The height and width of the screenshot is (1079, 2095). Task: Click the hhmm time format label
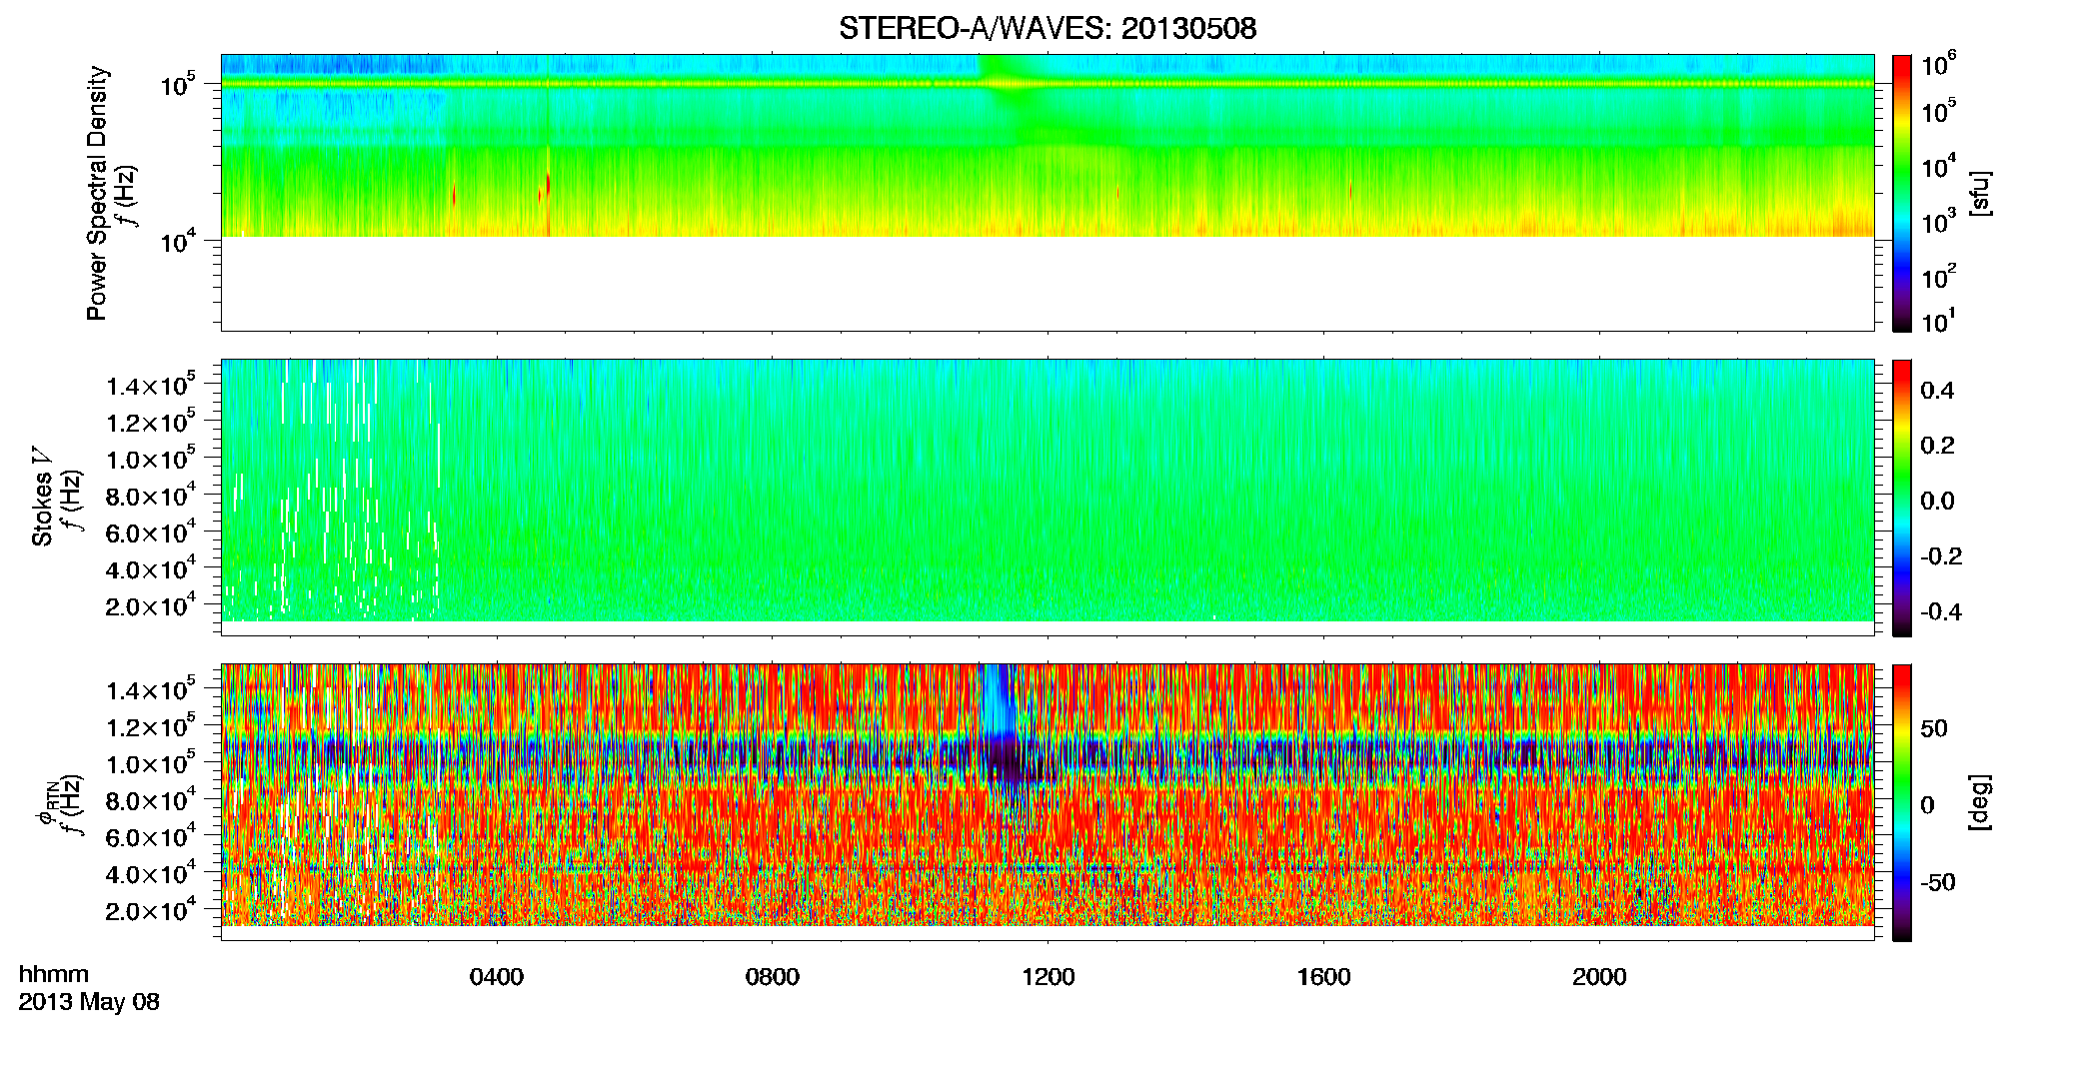pyautogui.click(x=54, y=975)
